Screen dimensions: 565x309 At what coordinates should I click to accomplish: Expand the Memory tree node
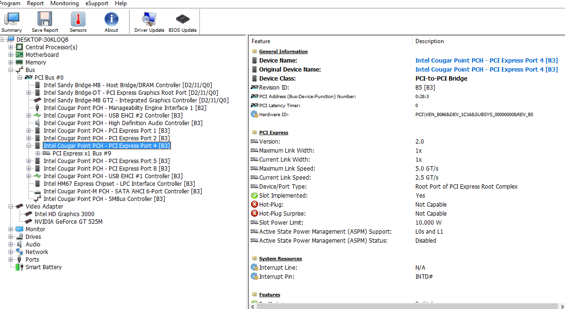[x=11, y=62]
